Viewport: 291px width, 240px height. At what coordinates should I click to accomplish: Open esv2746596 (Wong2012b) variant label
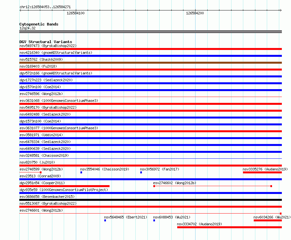point(41,94)
